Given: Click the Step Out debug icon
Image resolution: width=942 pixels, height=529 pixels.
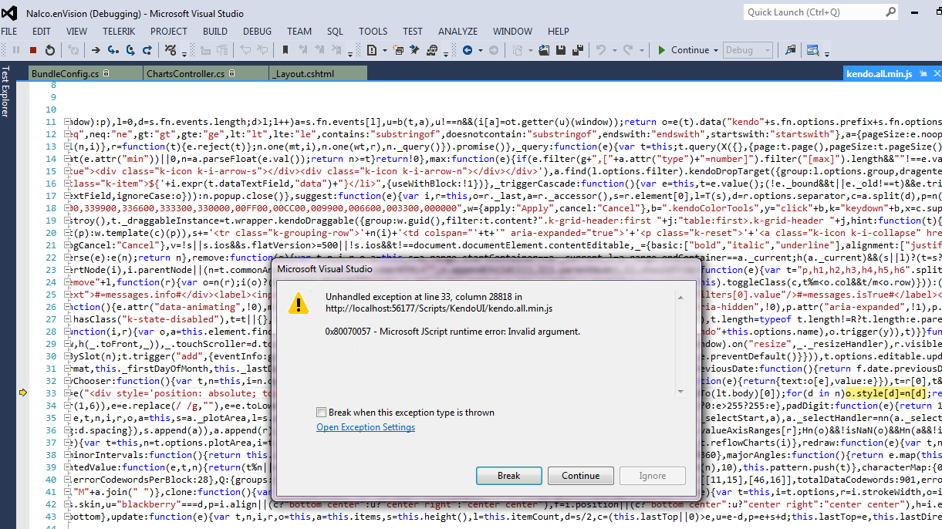Looking at the screenshot, I should point(147,50).
